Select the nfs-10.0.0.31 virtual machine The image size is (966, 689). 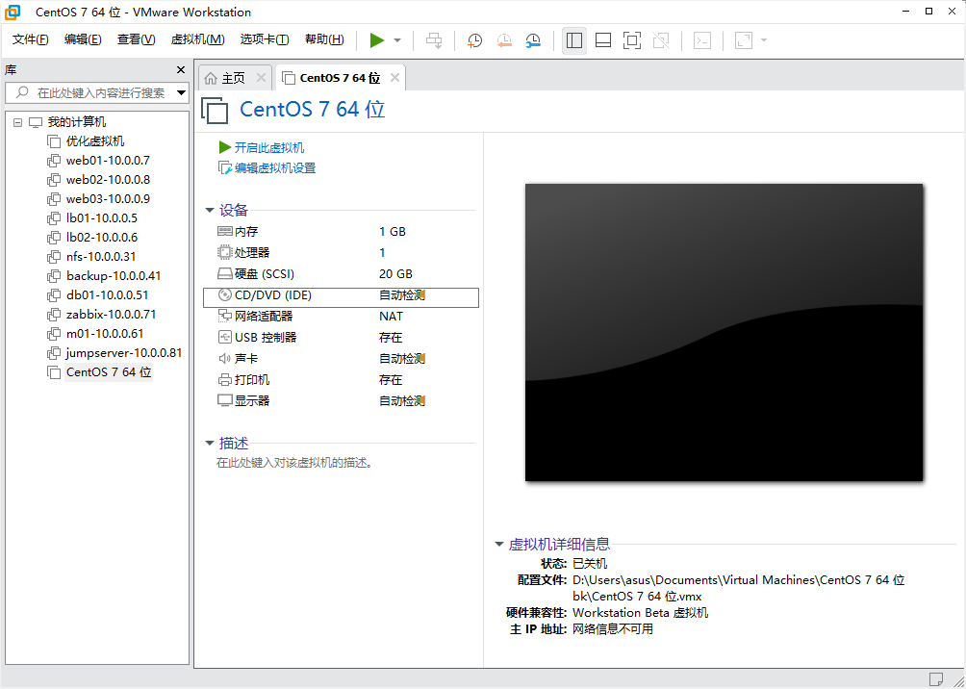pyautogui.click(x=101, y=256)
